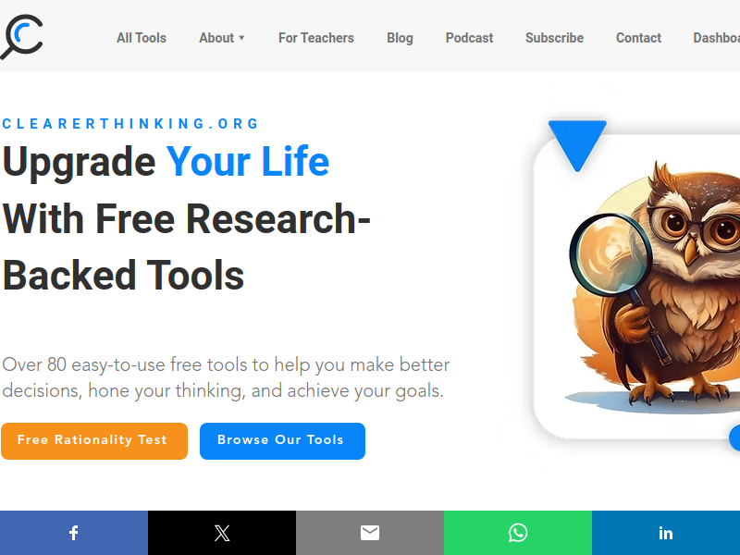Image resolution: width=740 pixels, height=555 pixels.
Task: Open the Podcast page
Action: point(469,38)
